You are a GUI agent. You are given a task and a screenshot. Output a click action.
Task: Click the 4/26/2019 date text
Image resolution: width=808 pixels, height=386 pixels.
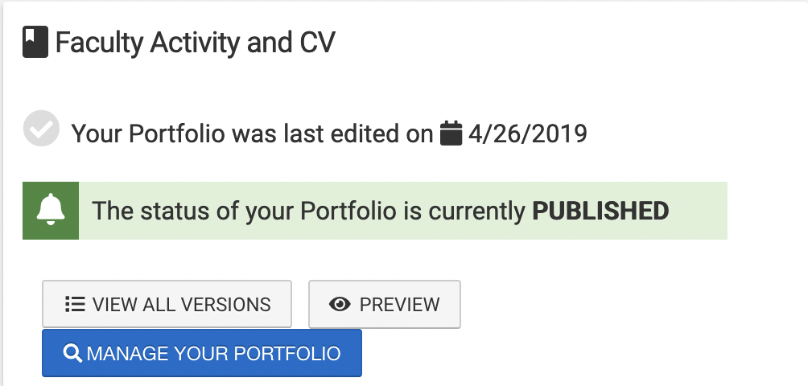[530, 133]
